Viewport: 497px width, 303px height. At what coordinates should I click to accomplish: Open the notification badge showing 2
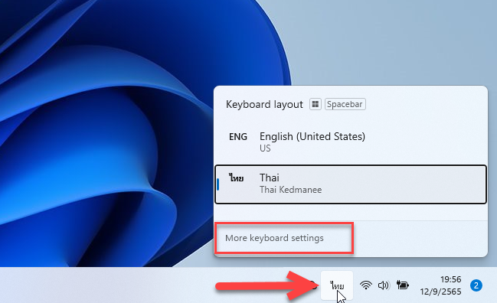[476, 285]
